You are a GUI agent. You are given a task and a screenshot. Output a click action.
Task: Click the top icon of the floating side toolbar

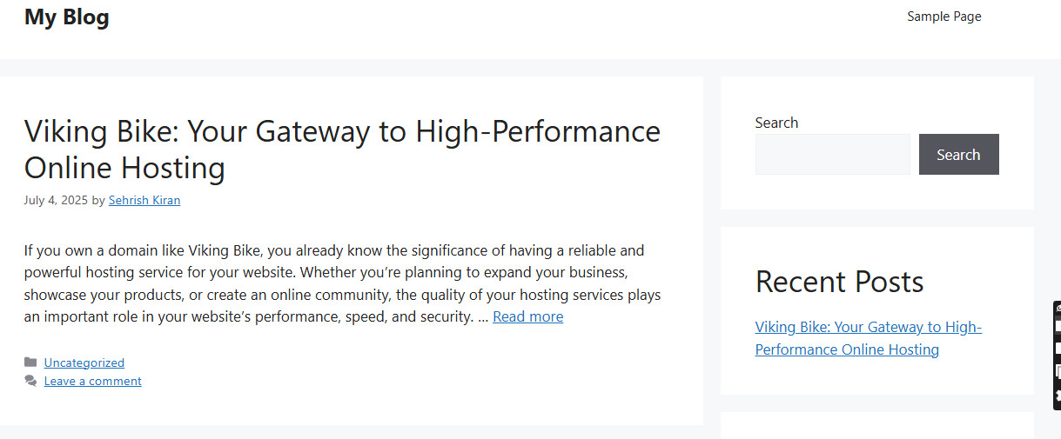coord(1058,309)
